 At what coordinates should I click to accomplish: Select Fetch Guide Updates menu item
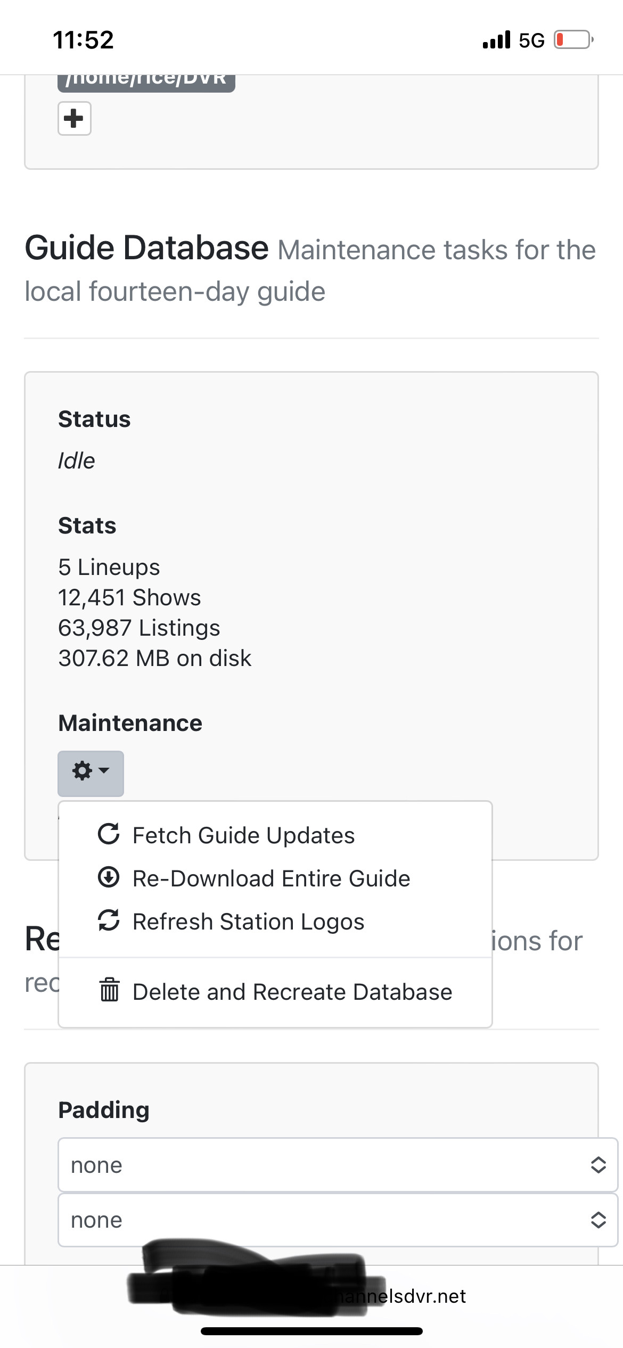coord(243,835)
